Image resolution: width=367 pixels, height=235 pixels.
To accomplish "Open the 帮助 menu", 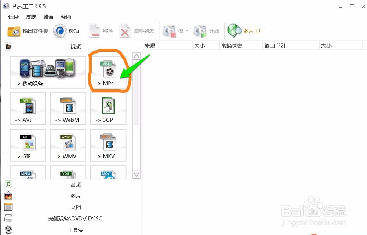I will click(x=66, y=16).
